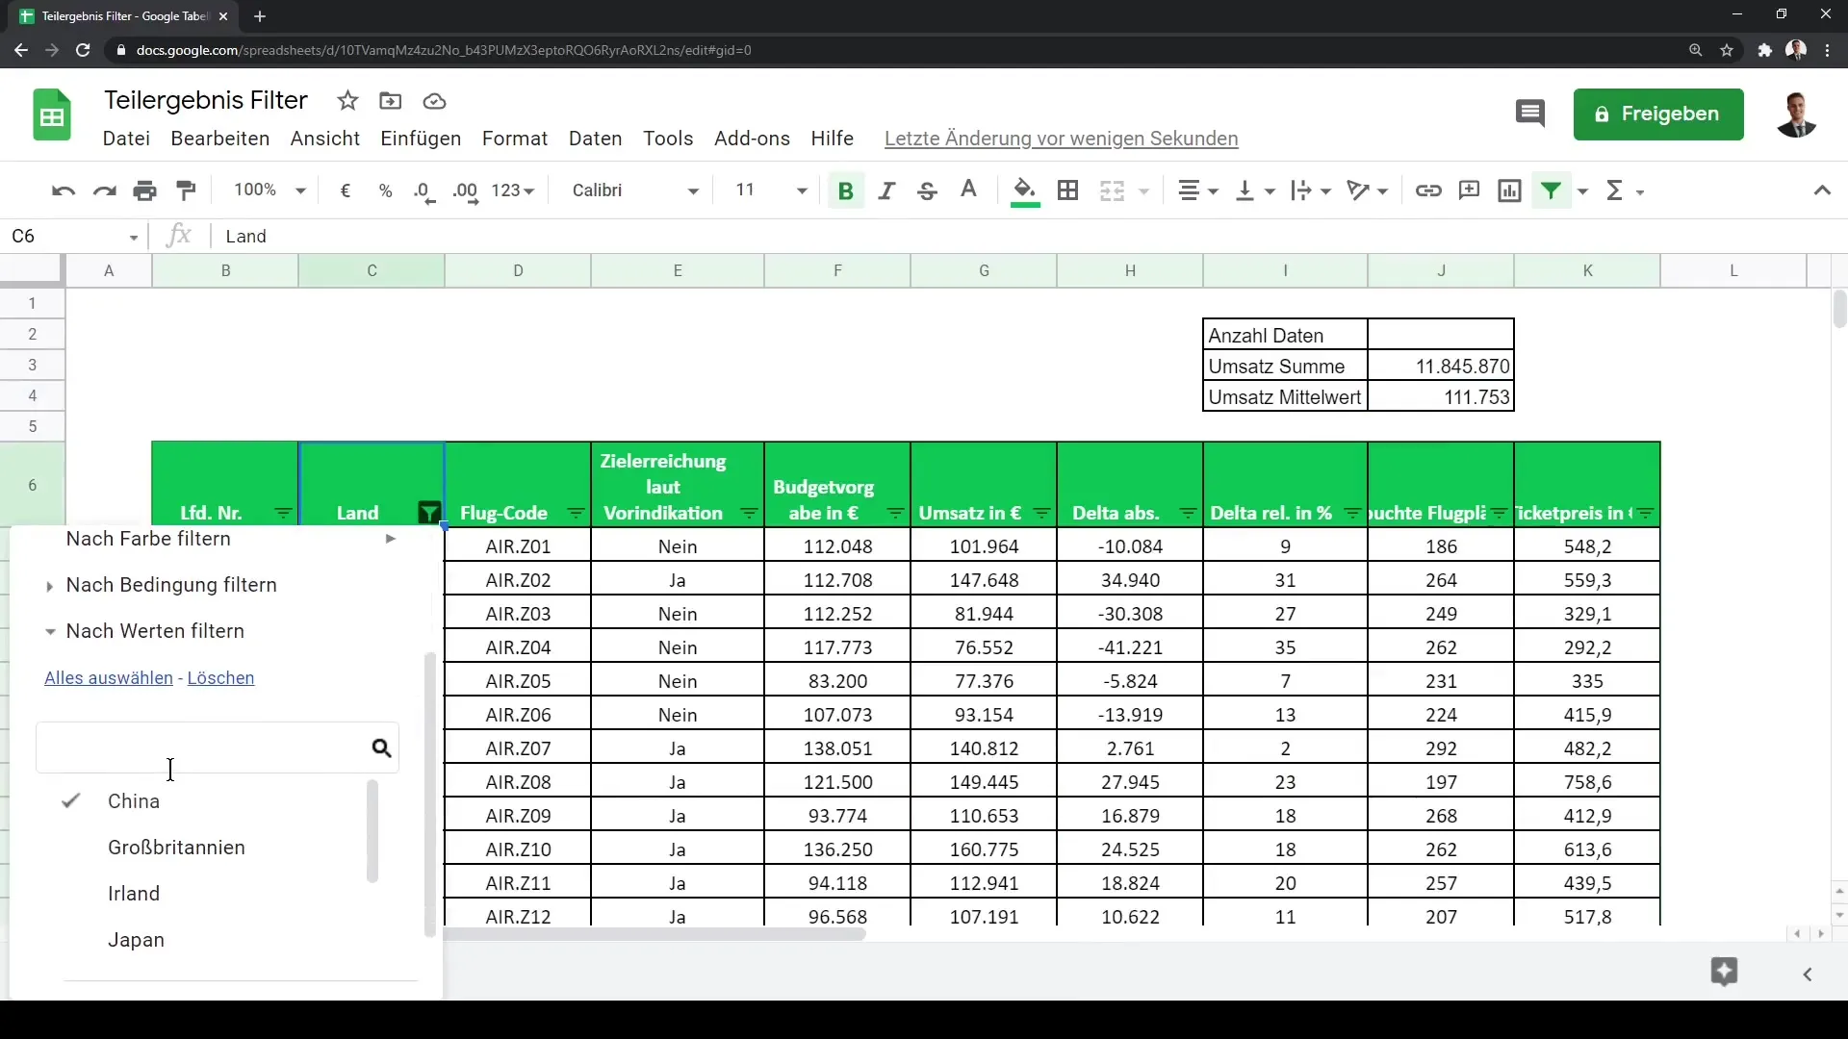Toggle italic formatting
1848x1039 pixels.
pos(886,190)
